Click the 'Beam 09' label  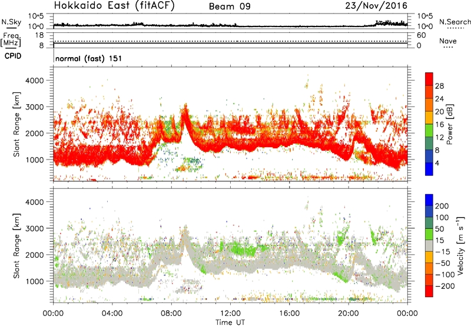(230, 6)
